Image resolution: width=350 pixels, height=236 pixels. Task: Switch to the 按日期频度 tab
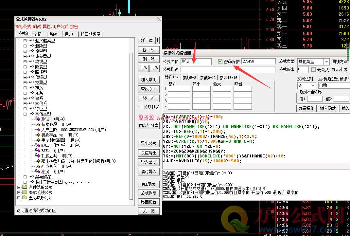pos(91,34)
